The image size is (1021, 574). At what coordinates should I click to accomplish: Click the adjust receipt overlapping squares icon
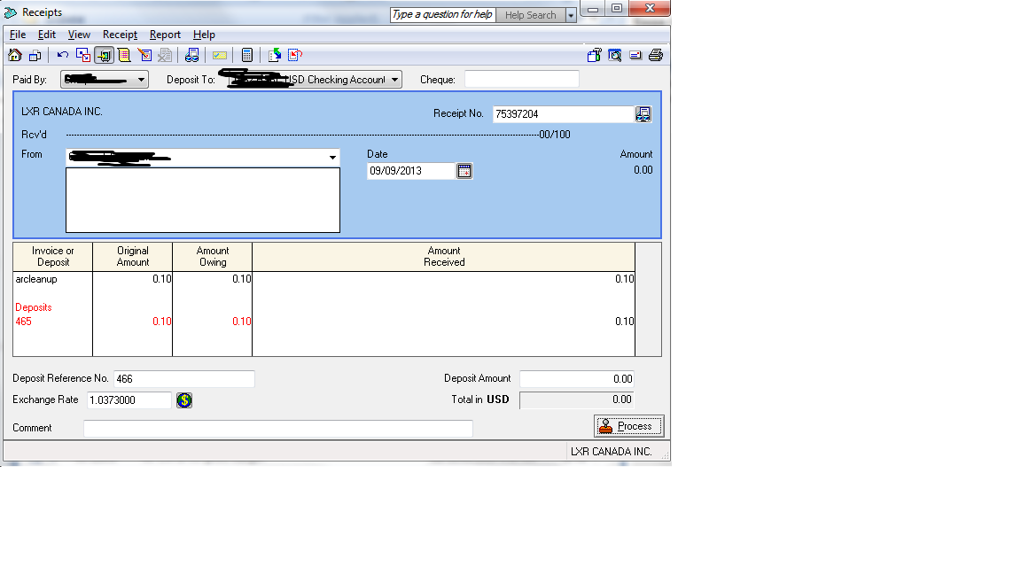point(83,55)
